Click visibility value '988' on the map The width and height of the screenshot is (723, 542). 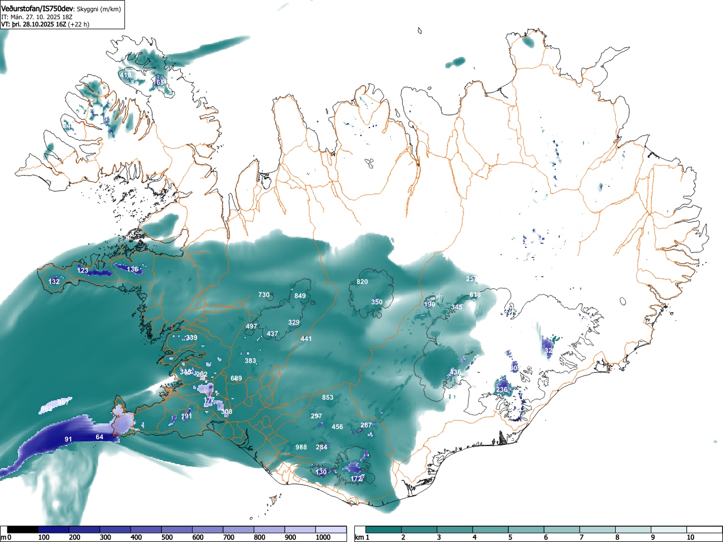(301, 447)
